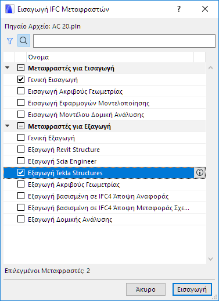This screenshot has height=301, width=219.
Task: Toggle group checkbox for Μεταφραστές για Εισαγωγή
Action: [21, 68]
